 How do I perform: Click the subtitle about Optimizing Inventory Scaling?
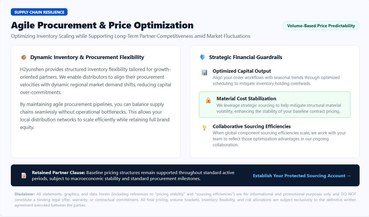coord(131,36)
